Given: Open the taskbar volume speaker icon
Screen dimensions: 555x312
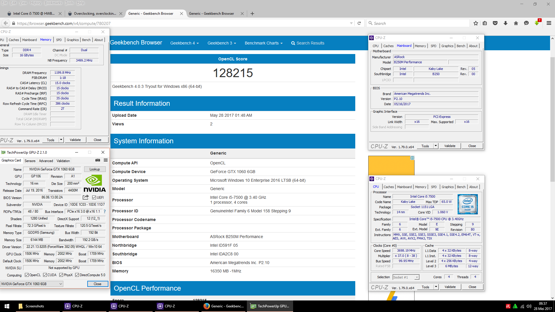Looking at the screenshot, I should tap(529, 306).
